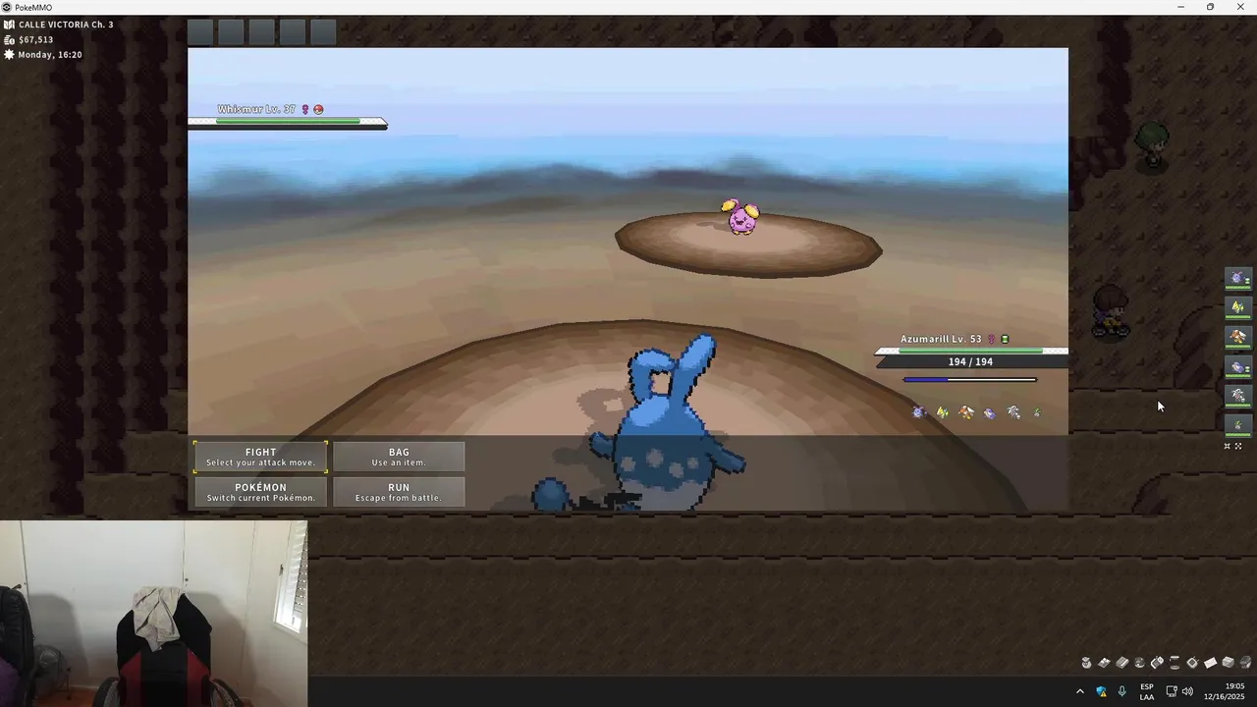Click the small TV icon in bottom menu

1192,663
